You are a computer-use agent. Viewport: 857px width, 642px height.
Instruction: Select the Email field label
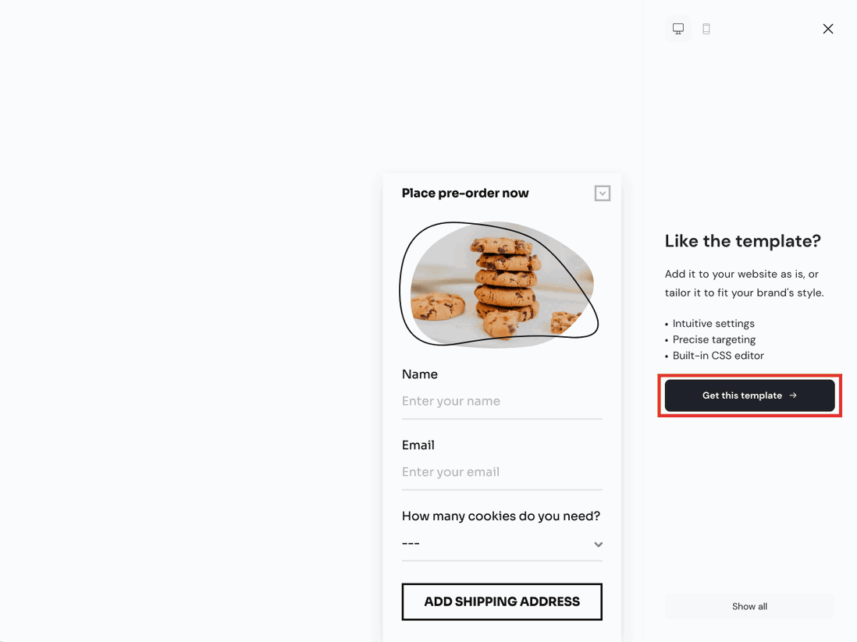click(418, 445)
